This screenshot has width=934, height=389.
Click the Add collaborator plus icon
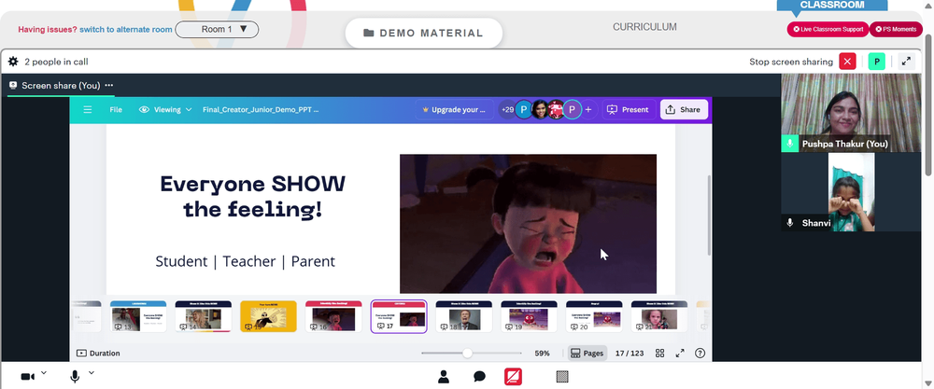click(587, 109)
